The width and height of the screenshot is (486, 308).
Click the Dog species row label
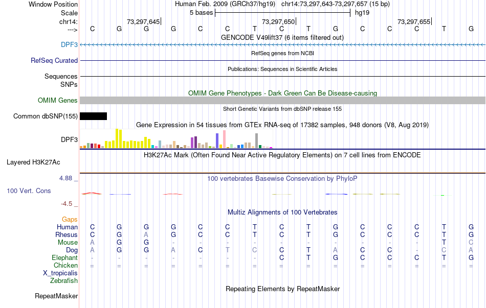(x=72, y=250)
